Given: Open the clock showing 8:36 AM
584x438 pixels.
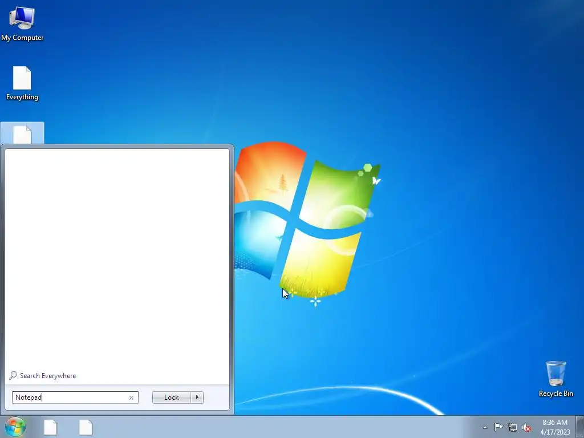Looking at the screenshot, I should click(x=555, y=427).
